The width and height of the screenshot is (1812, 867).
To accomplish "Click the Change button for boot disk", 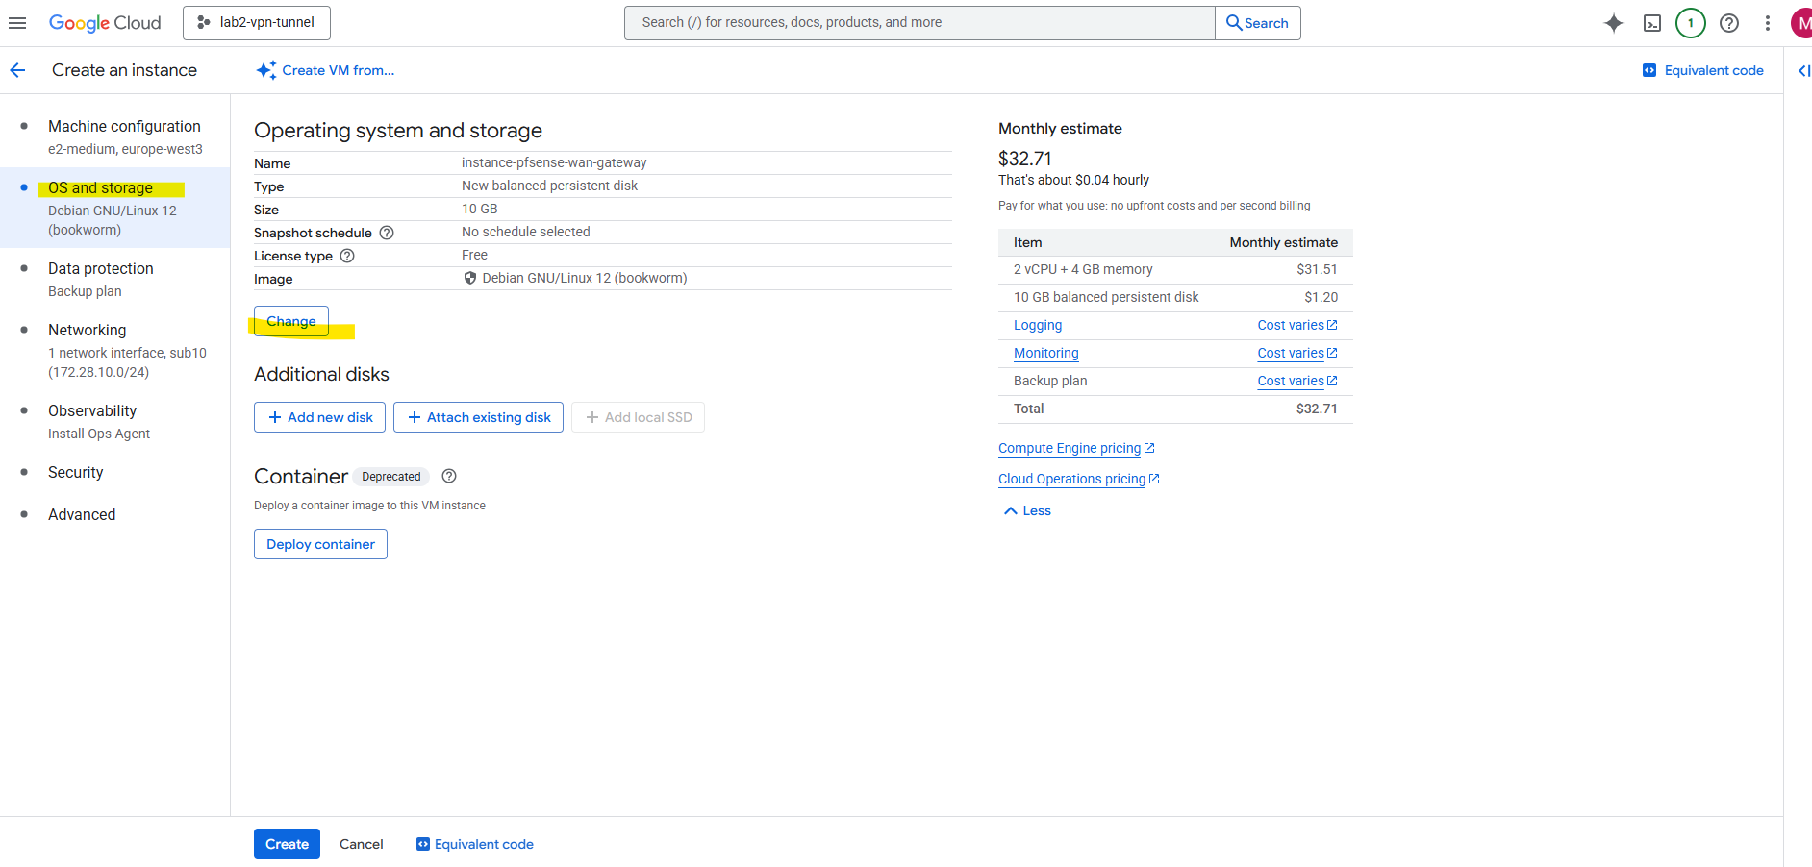I will pyautogui.click(x=290, y=321).
